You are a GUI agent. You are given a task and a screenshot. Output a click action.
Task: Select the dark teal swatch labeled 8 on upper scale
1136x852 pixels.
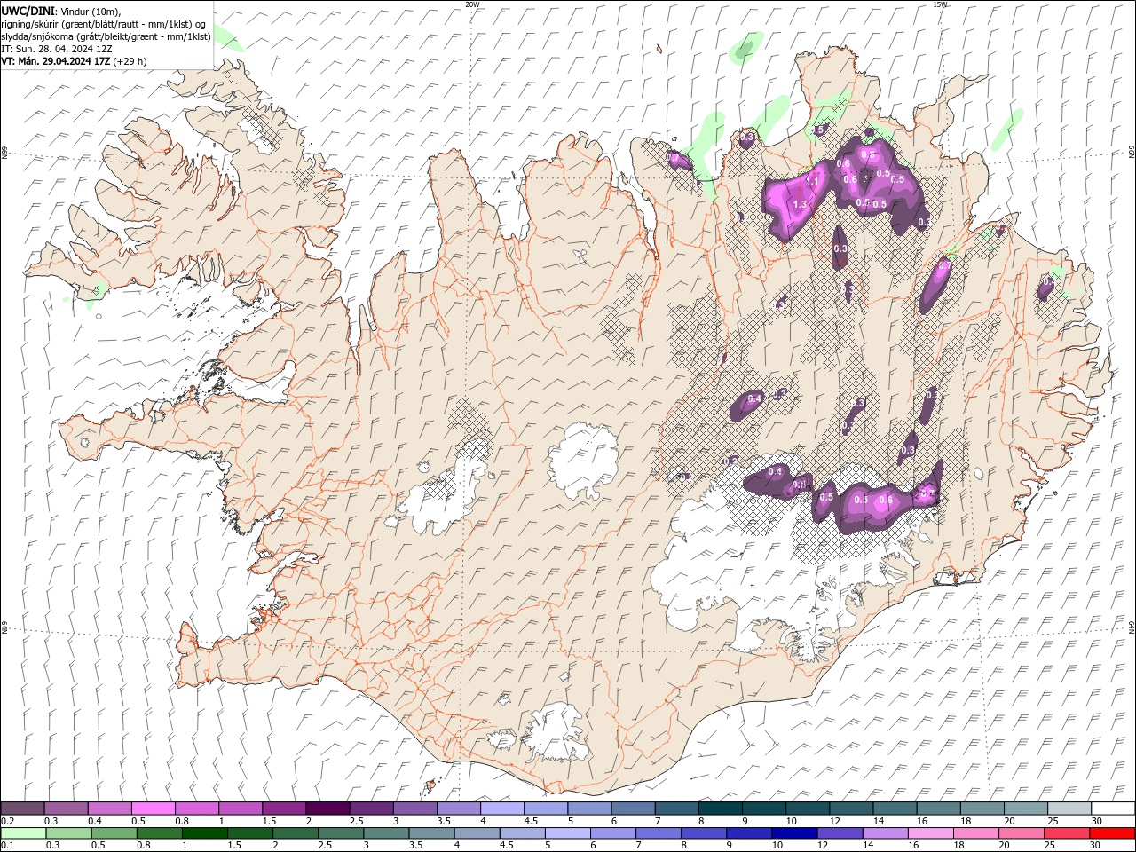pyautogui.click(x=720, y=808)
